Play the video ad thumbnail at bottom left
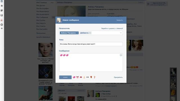Image resolution: width=180 pixels, height=101 pixels. (46, 93)
